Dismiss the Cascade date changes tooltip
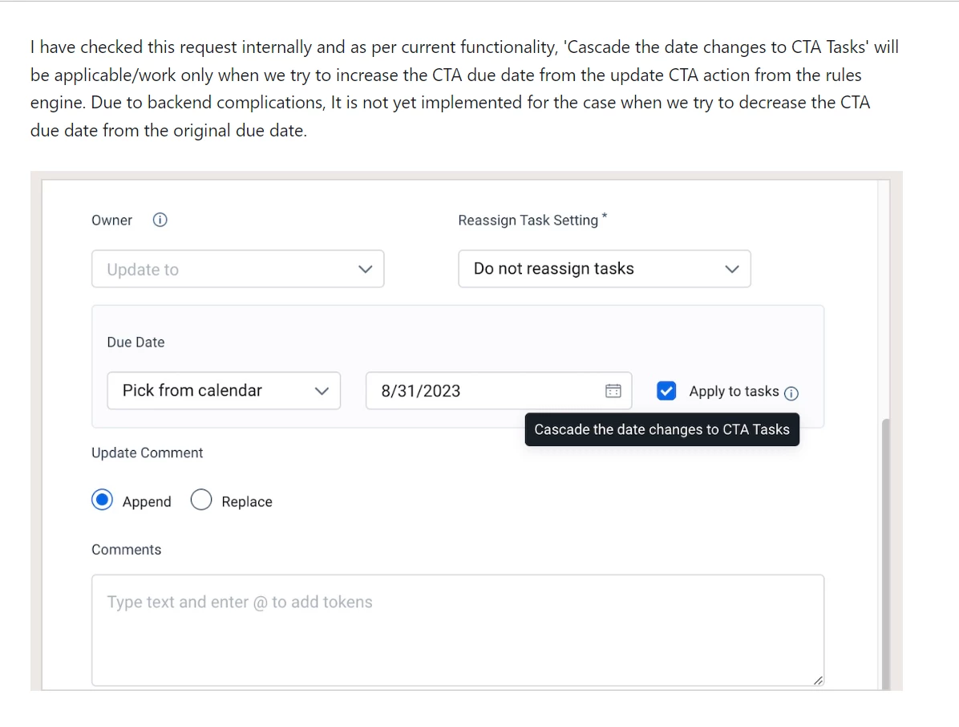 tap(662, 429)
